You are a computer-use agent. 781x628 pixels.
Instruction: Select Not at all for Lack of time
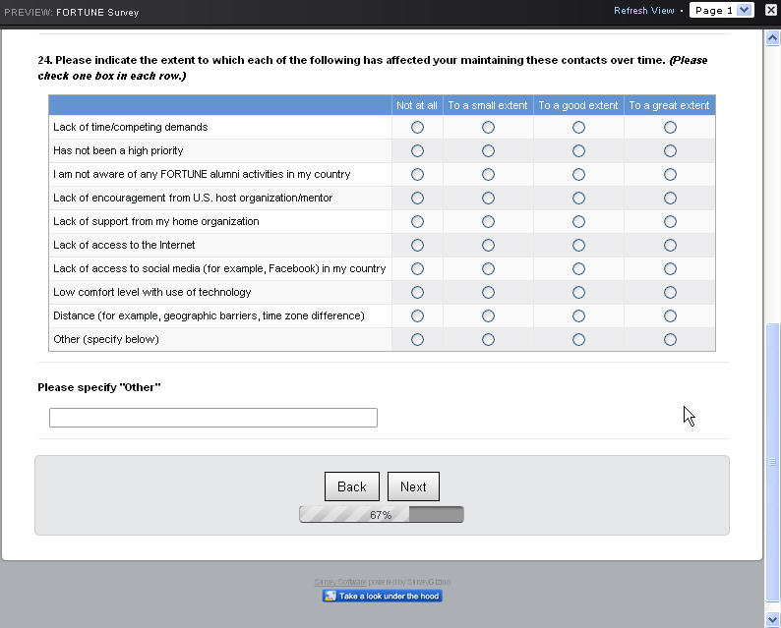tap(417, 128)
